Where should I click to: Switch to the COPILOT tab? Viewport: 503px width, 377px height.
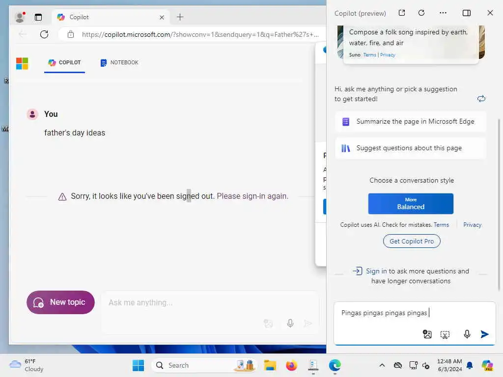click(64, 62)
